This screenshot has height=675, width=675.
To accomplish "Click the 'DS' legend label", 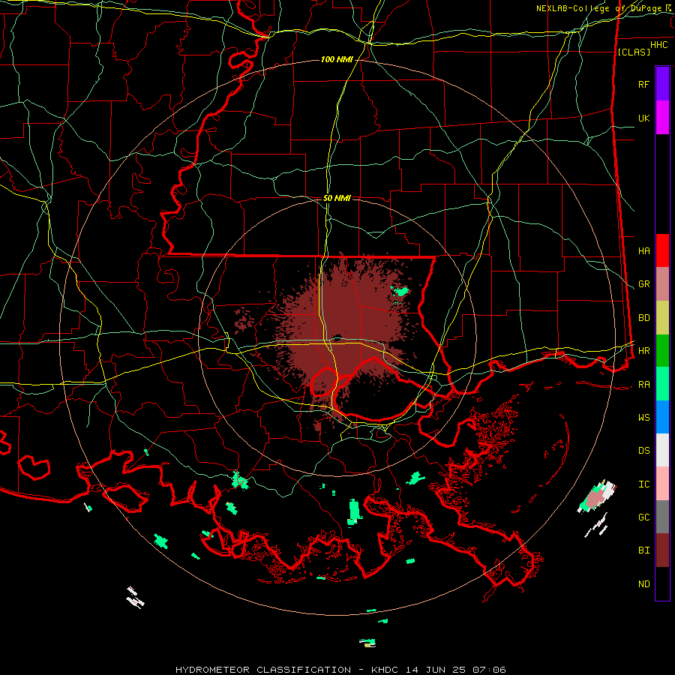I will (643, 451).
